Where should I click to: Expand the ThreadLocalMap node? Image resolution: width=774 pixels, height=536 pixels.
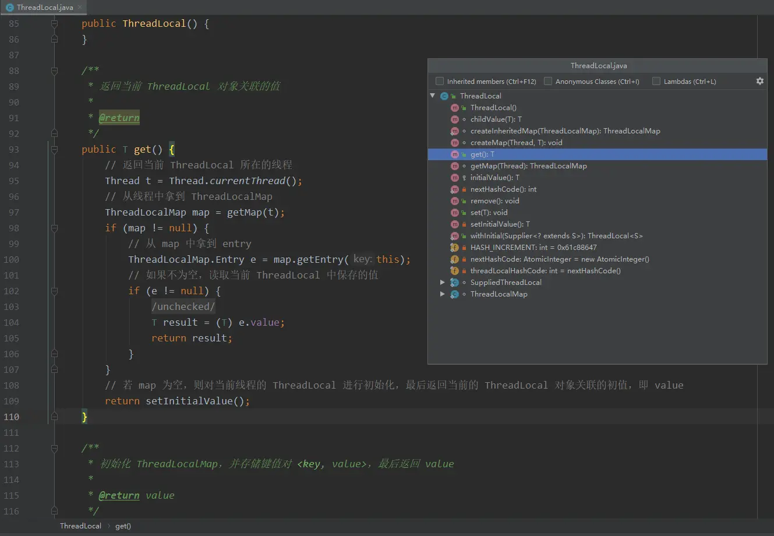point(443,294)
